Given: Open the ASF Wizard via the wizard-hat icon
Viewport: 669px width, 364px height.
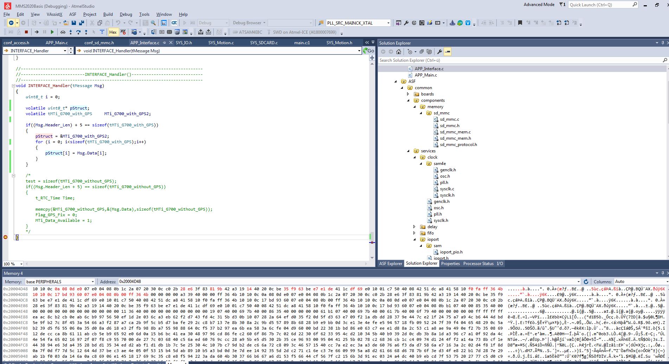Looking at the screenshot, I should 452,23.
